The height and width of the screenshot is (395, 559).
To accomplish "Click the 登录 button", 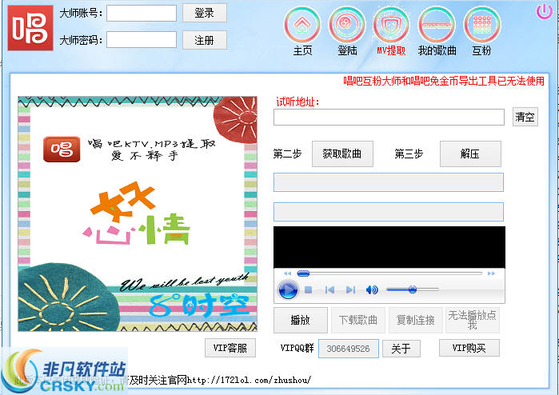I will [x=205, y=13].
